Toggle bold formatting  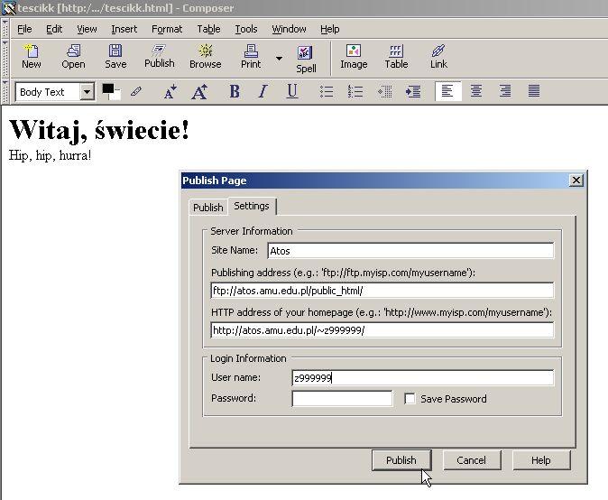pyautogui.click(x=235, y=92)
